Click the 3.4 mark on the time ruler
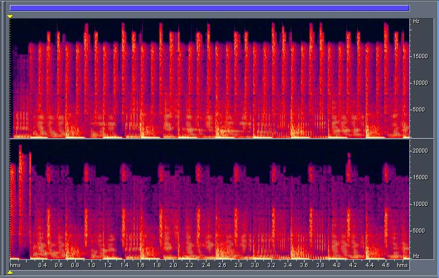Viewport: 439px width, 278px height. 288,265
